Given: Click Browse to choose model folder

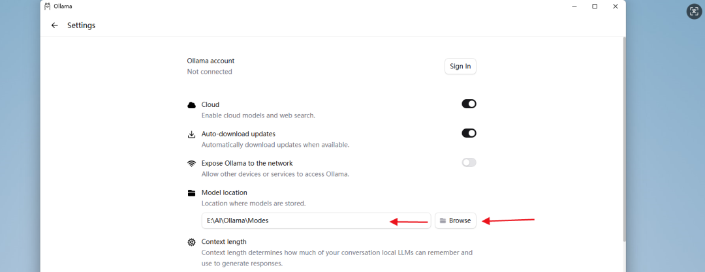Looking at the screenshot, I should coord(456,220).
